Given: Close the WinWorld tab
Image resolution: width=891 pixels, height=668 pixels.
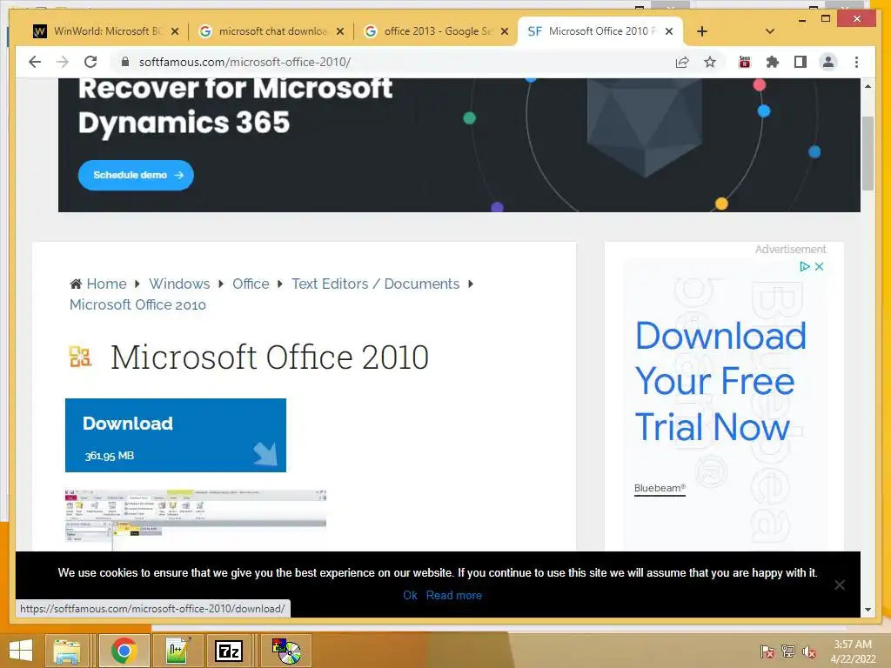Looking at the screenshot, I should [175, 31].
